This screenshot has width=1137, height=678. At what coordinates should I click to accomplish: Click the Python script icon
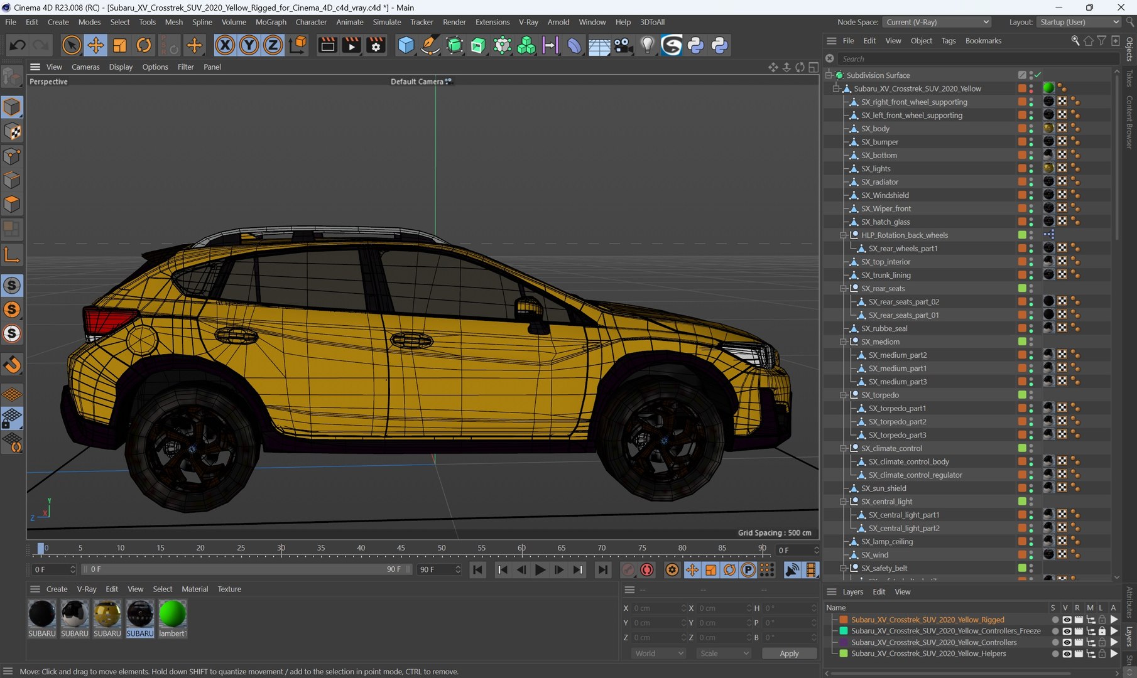tap(695, 45)
